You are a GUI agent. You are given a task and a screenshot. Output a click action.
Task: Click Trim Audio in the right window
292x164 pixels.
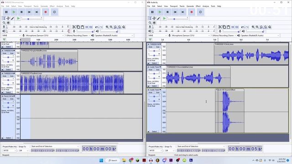point(233,27)
